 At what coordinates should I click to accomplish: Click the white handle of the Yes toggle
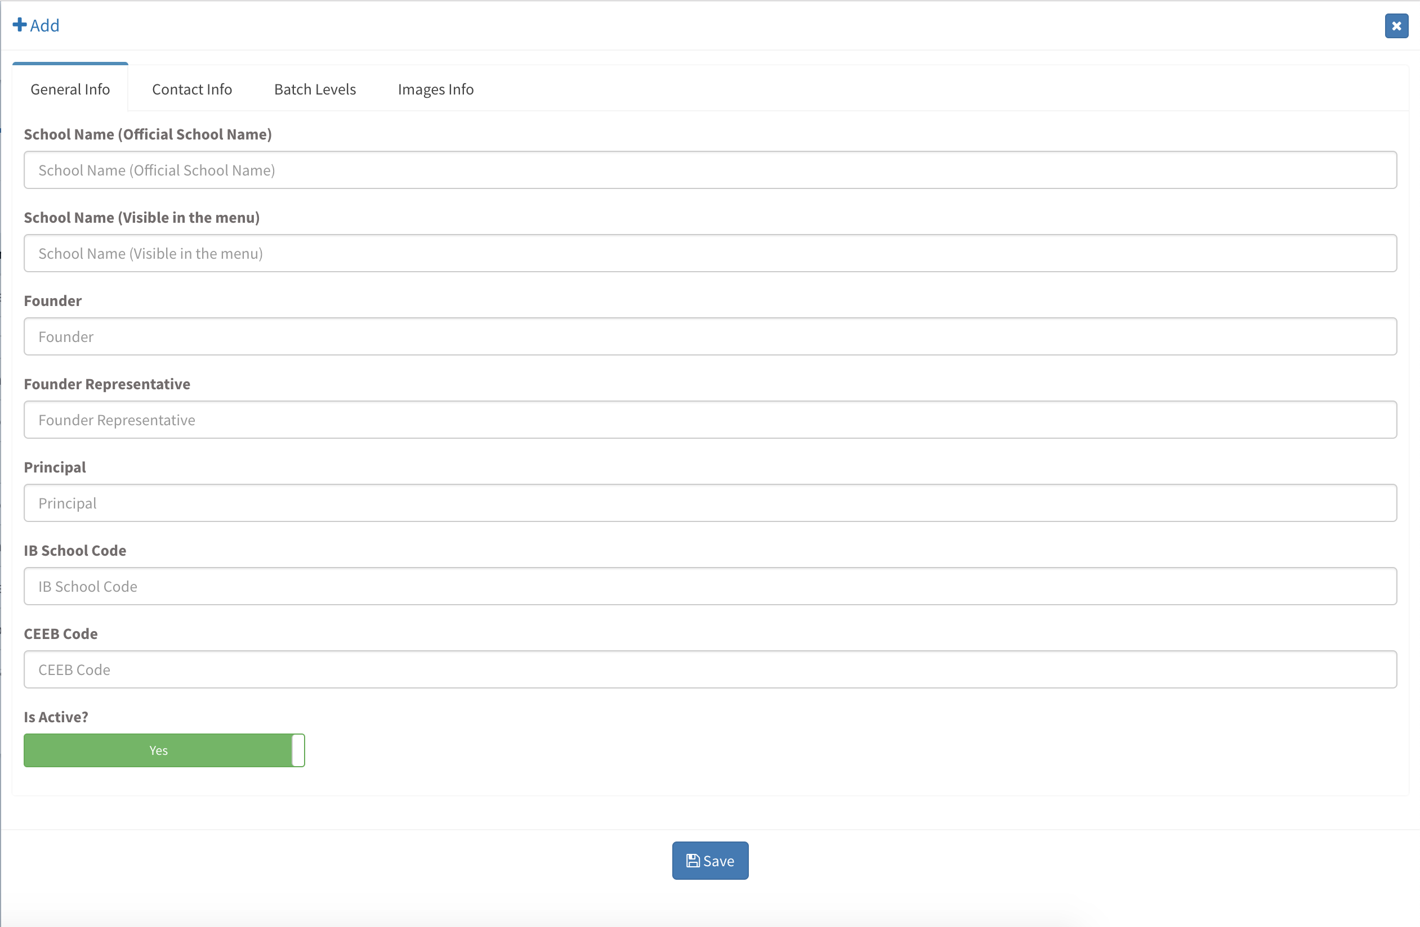tap(298, 750)
